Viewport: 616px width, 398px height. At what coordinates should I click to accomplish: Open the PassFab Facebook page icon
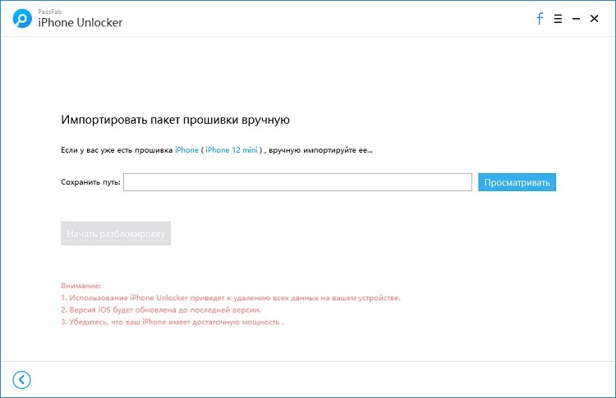click(540, 18)
